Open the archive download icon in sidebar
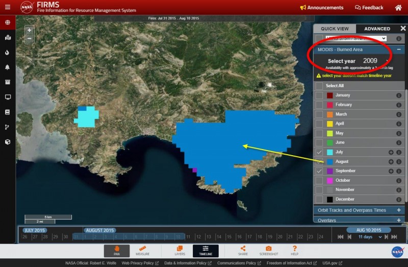The width and height of the screenshot is (408, 267). point(8,82)
